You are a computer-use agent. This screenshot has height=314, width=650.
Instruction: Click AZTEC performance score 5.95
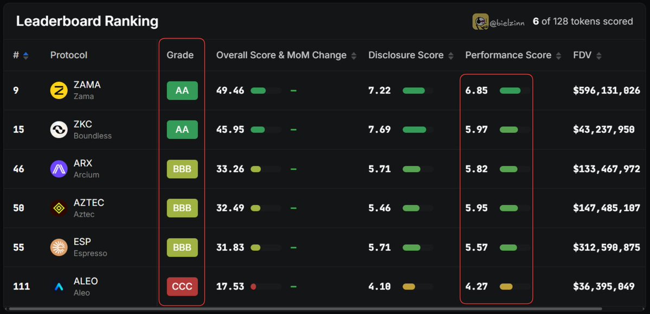(477, 208)
